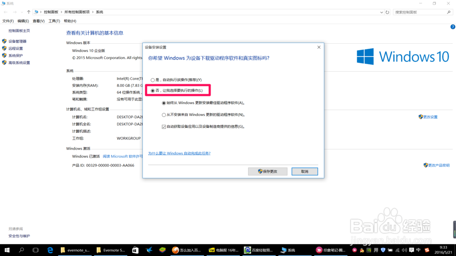Select 否，让我选择要执行的操作 radio option

177,90
